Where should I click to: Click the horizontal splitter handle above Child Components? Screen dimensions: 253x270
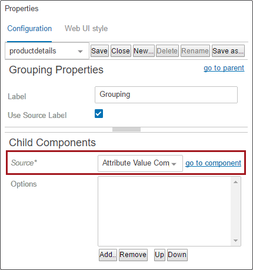[126, 130]
